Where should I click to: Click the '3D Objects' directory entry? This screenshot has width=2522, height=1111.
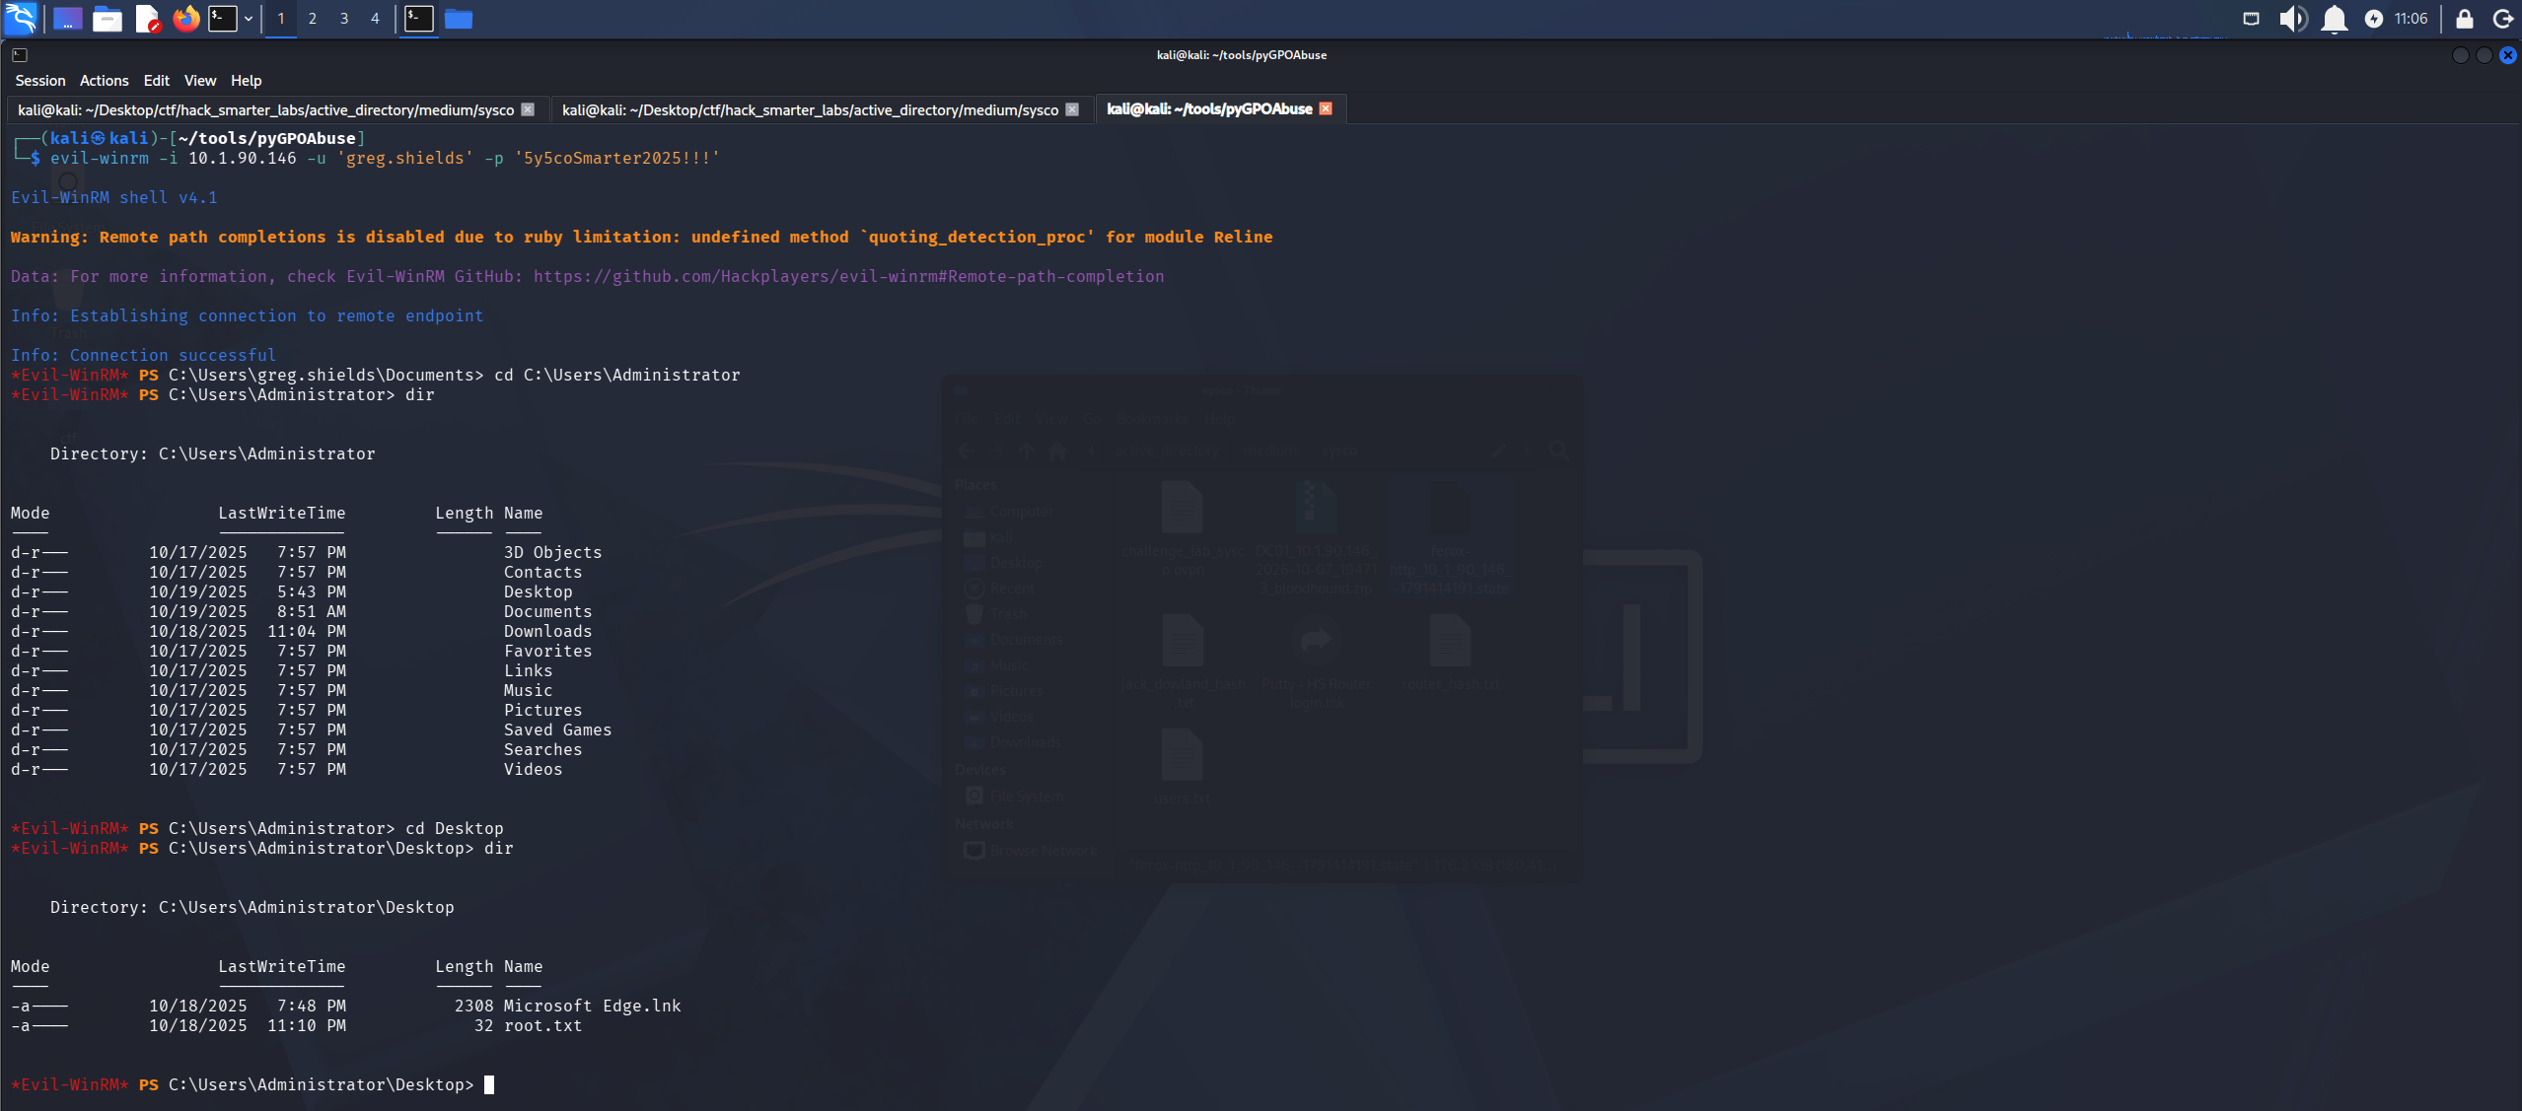pyautogui.click(x=553, y=552)
